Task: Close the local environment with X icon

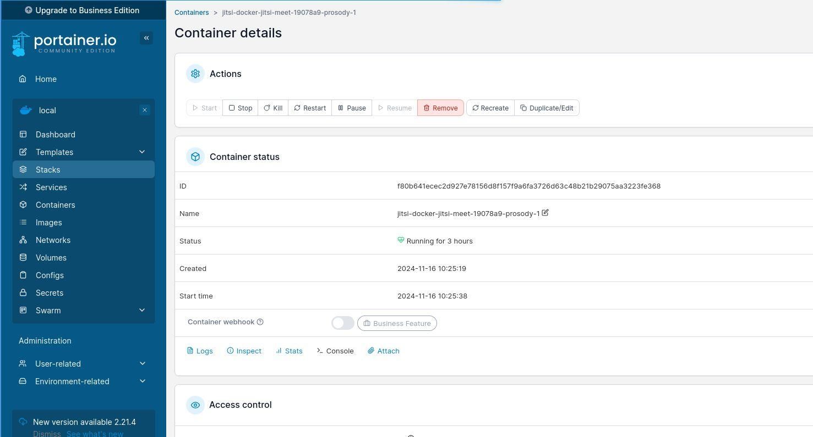Action: click(145, 110)
